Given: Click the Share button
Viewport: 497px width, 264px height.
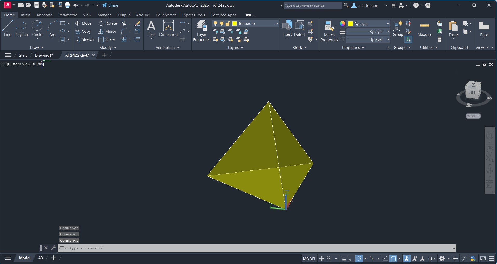Looking at the screenshot, I should click(110, 5).
